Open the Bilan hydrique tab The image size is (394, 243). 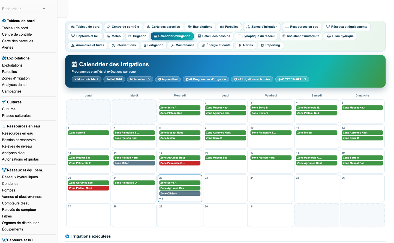[340, 36]
